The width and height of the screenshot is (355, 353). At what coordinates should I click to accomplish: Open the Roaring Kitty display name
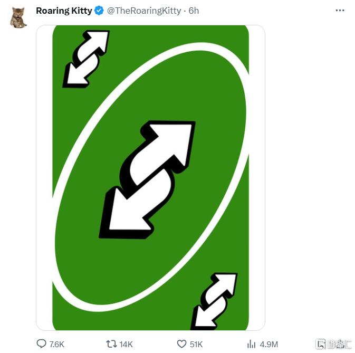(63, 11)
